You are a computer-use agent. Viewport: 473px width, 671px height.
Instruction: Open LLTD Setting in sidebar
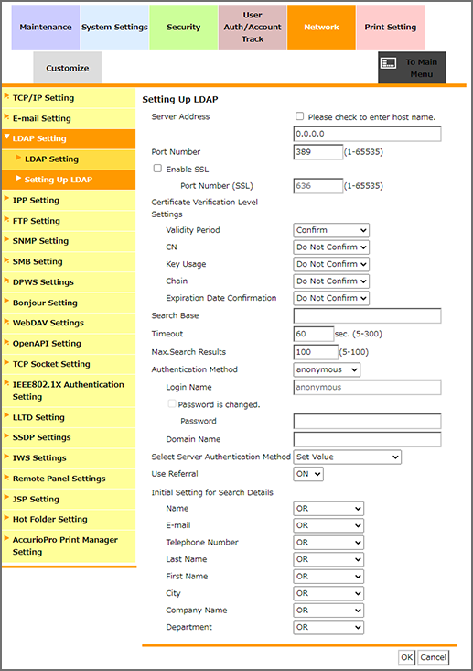69,417
